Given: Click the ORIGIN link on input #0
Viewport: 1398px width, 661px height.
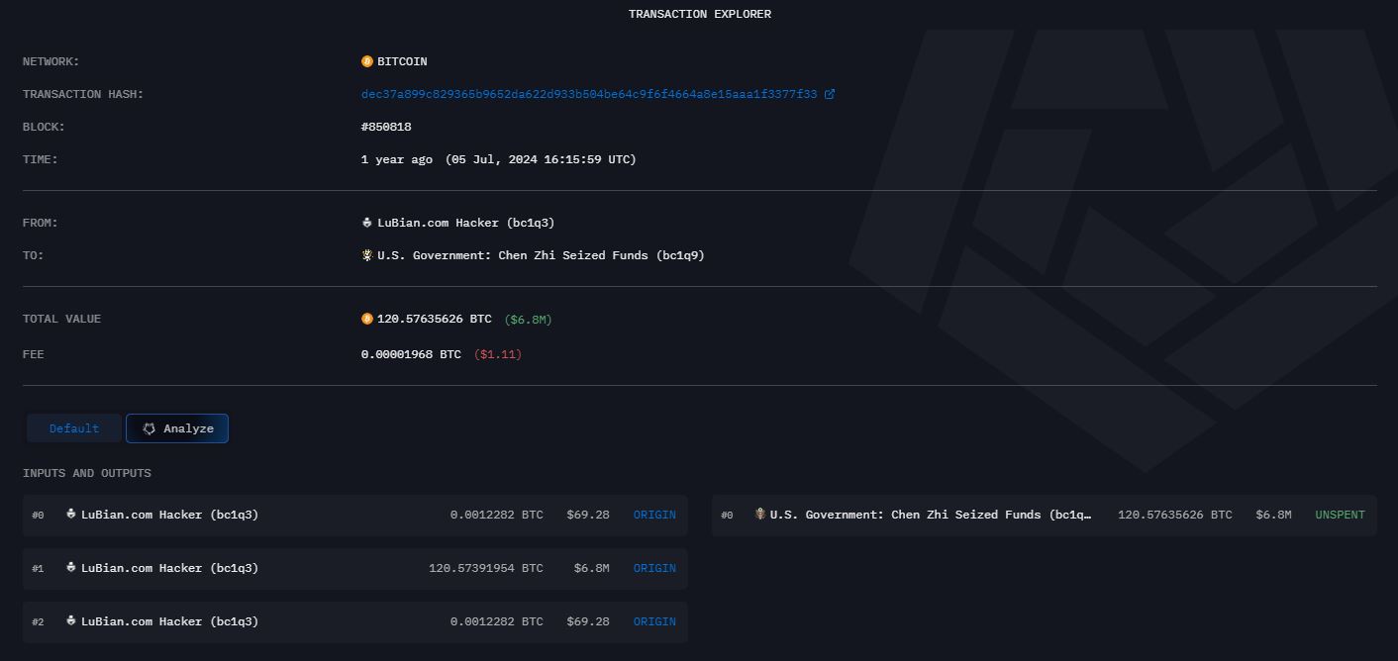Looking at the screenshot, I should click(653, 515).
